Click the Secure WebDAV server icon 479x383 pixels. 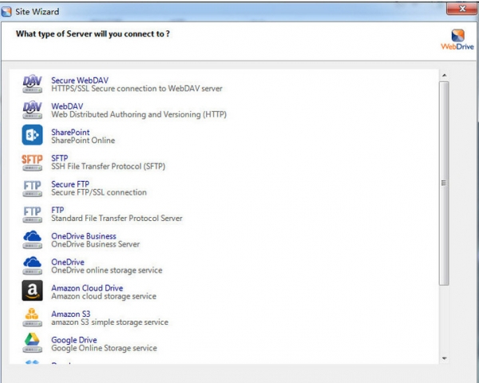[32, 84]
